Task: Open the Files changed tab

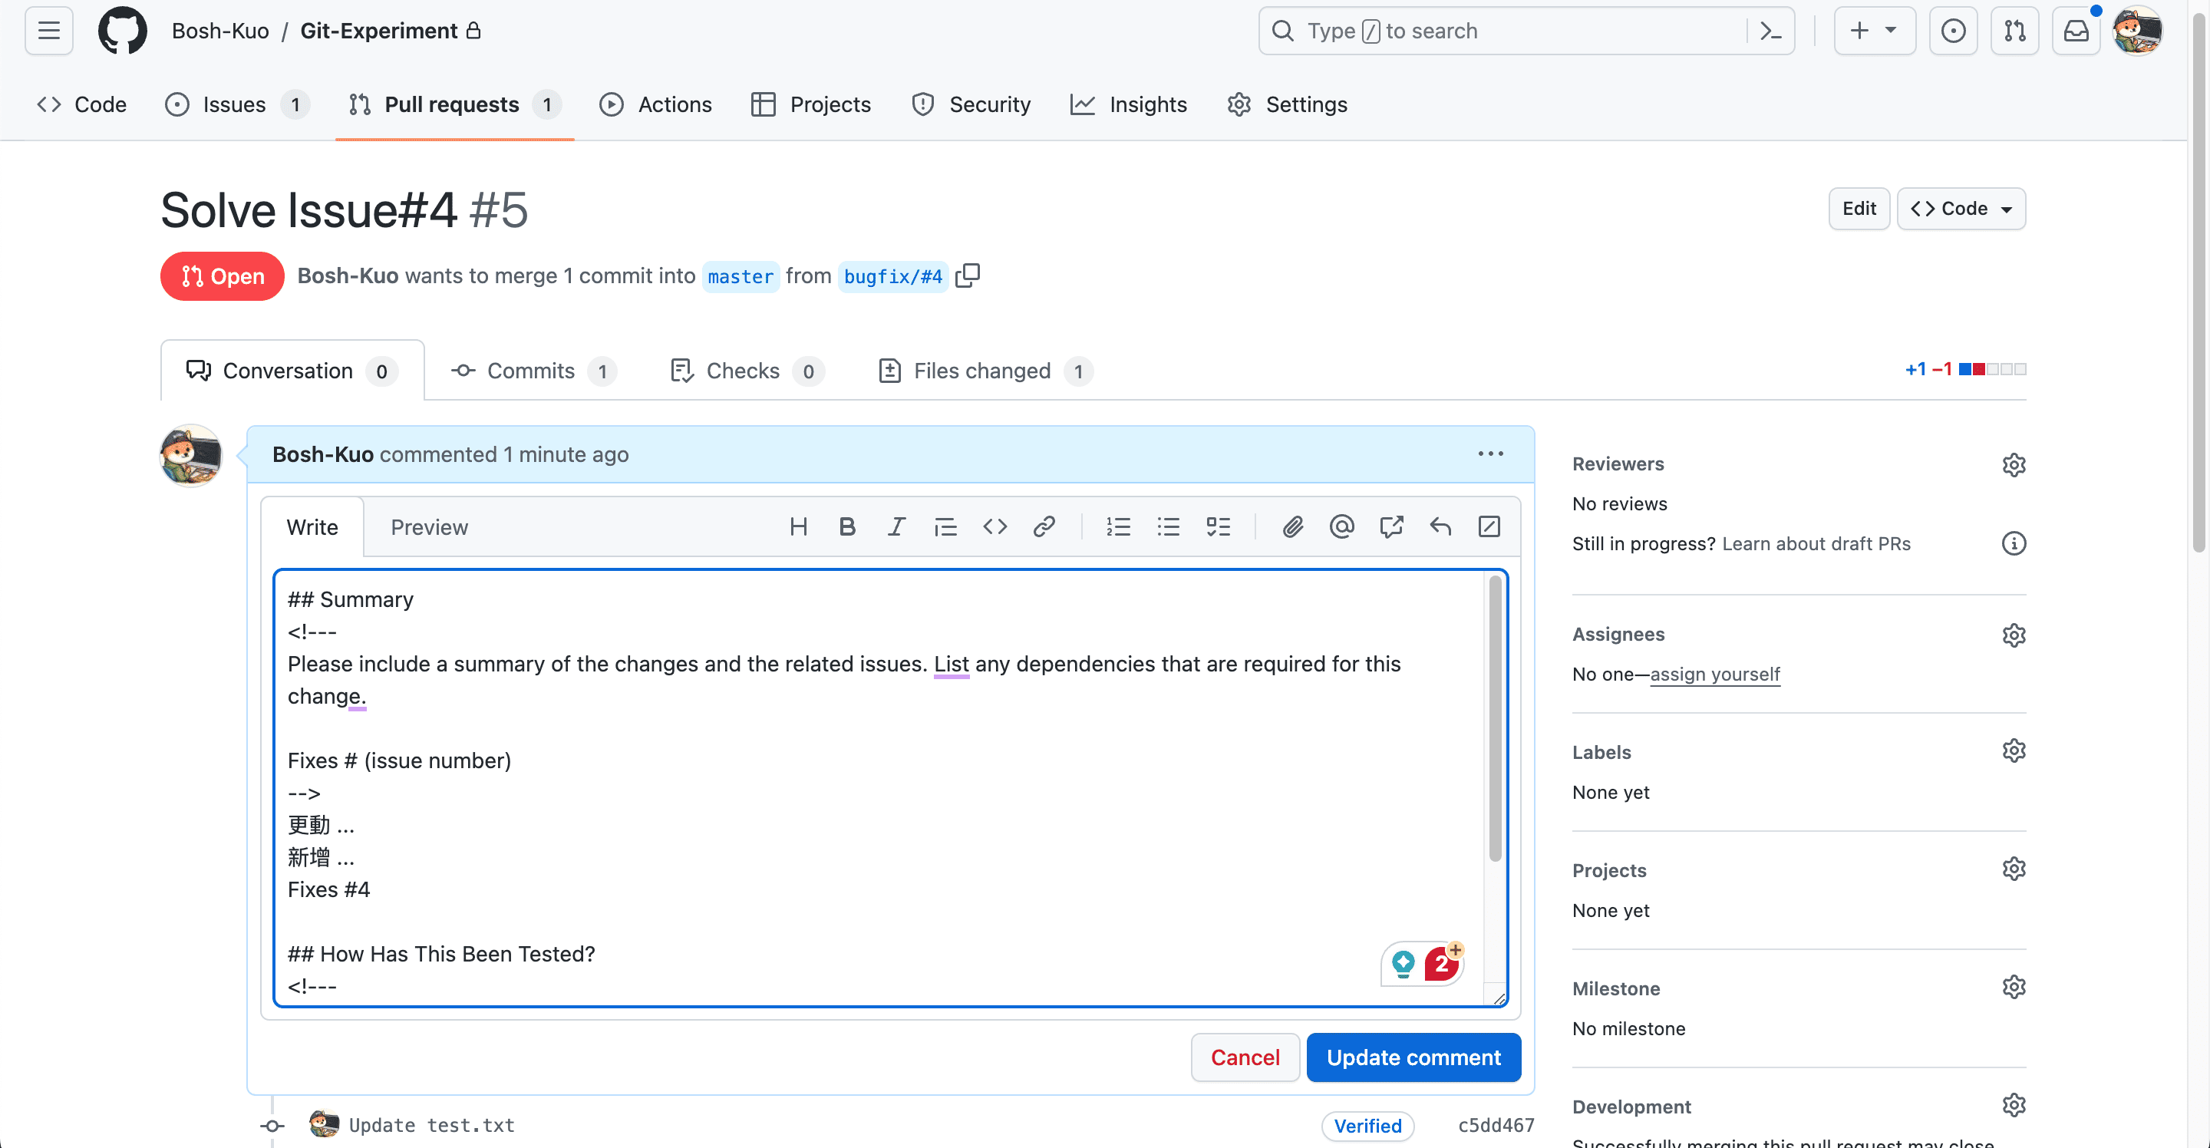Action: 983,371
